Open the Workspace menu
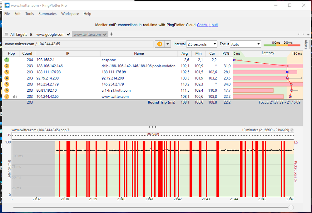The width and height of the screenshot is (312, 213). [70, 13]
